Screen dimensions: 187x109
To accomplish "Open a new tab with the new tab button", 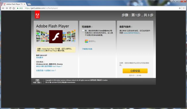I will point(29,4).
